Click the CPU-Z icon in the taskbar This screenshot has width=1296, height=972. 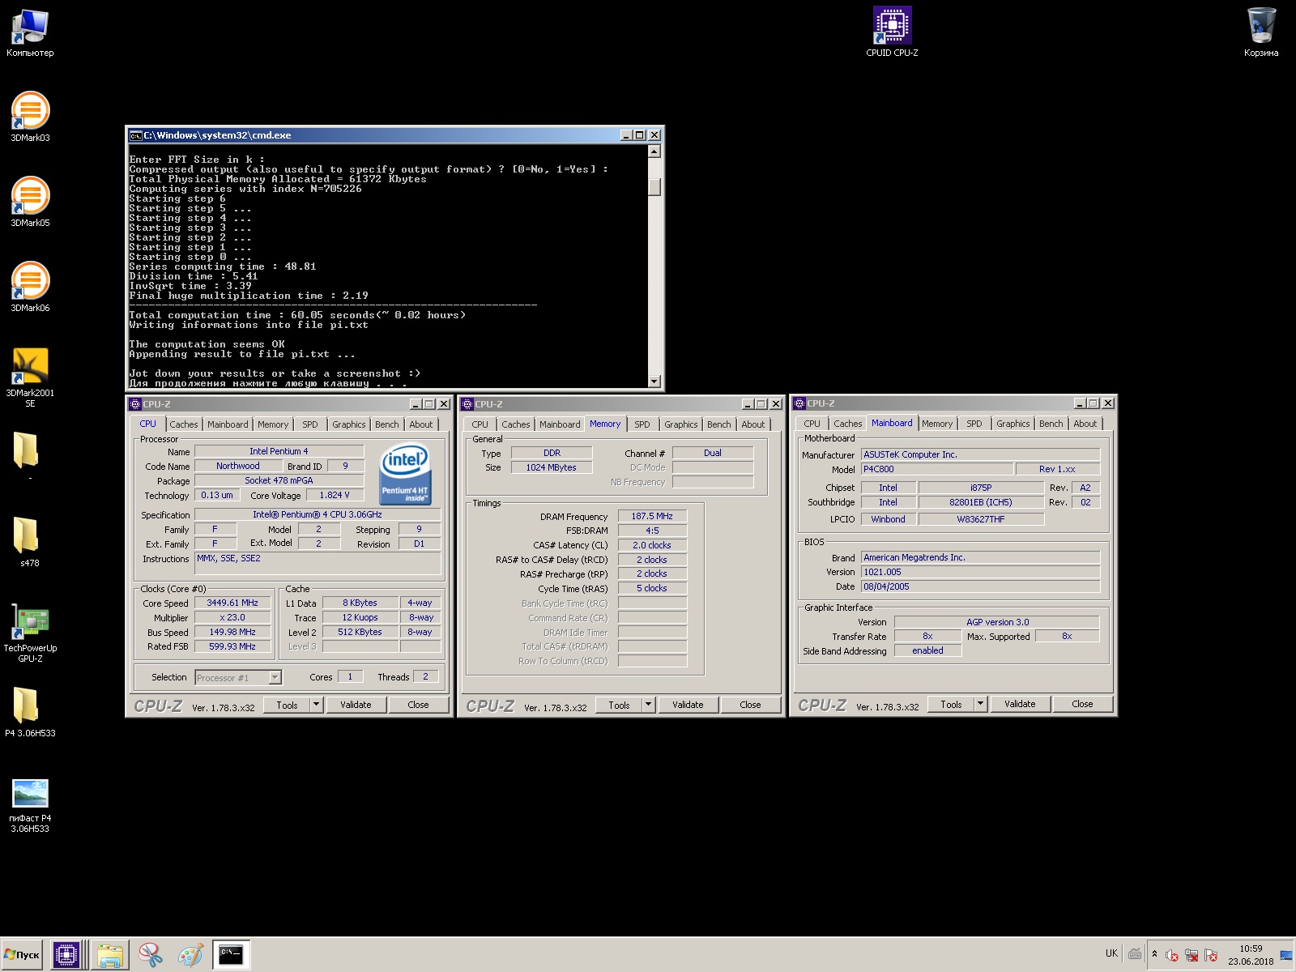coord(66,955)
